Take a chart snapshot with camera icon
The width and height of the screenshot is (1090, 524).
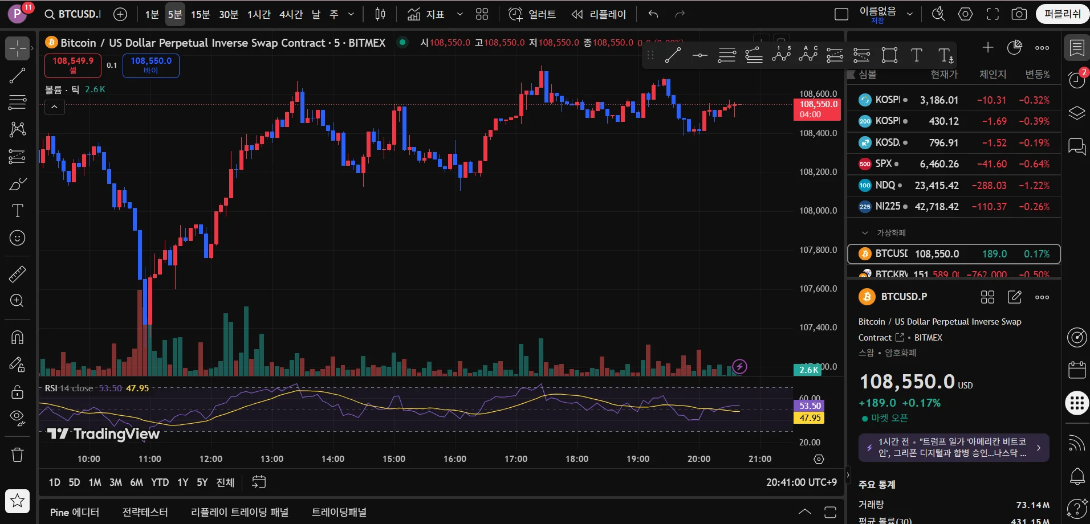[x=1019, y=14]
